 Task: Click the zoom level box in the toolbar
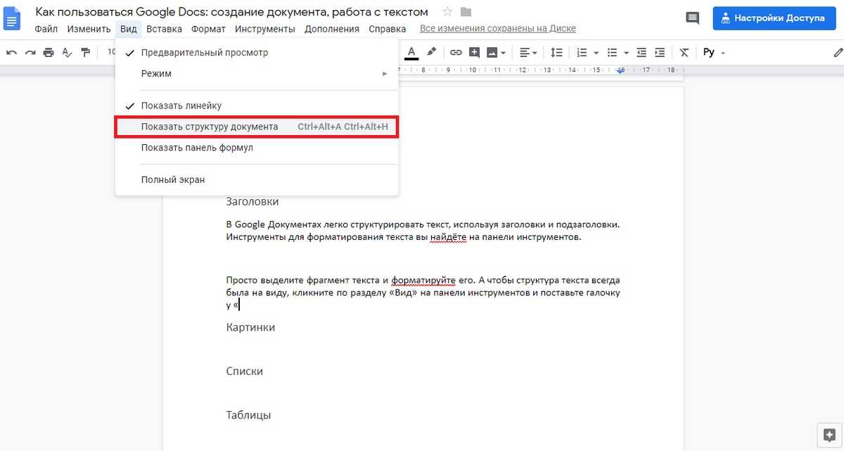tap(110, 52)
